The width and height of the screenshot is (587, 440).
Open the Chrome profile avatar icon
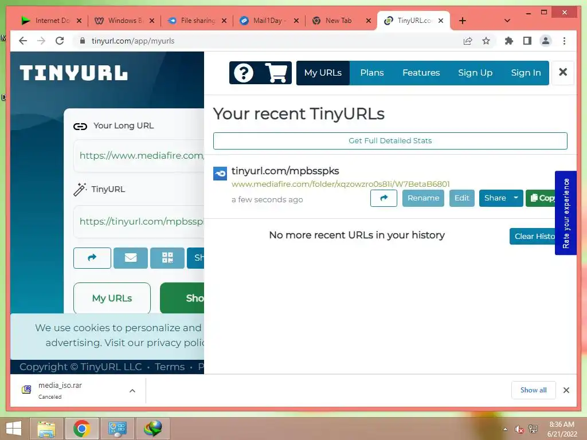coord(546,41)
